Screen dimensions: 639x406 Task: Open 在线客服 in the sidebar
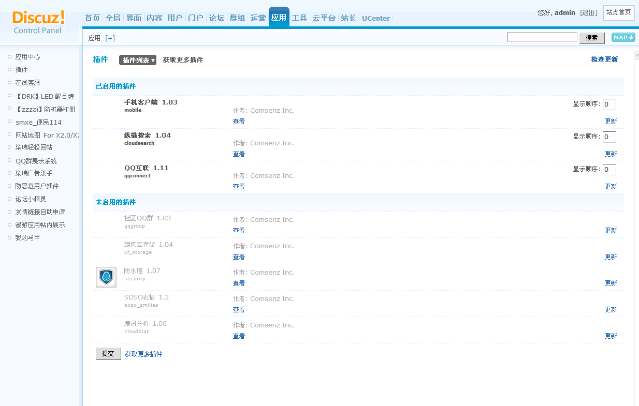pyautogui.click(x=27, y=83)
